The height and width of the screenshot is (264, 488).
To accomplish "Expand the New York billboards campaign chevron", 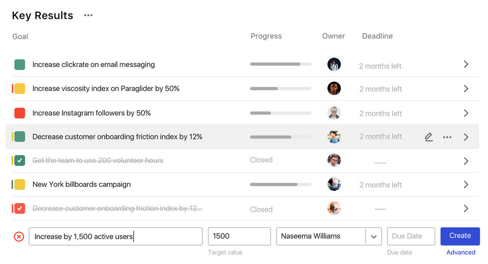I will coord(466,184).
